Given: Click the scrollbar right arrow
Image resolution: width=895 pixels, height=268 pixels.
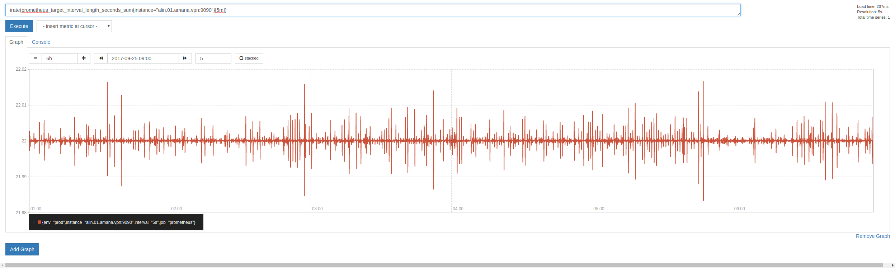Looking at the screenshot, I should click(x=893, y=265).
